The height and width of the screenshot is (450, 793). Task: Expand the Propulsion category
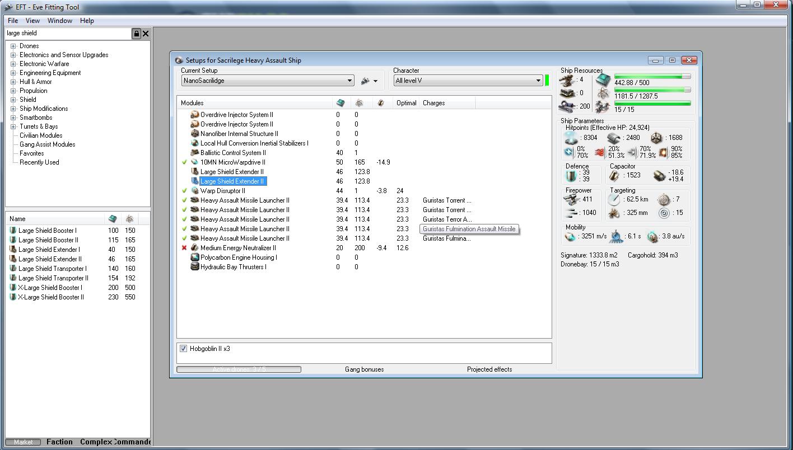[13, 91]
